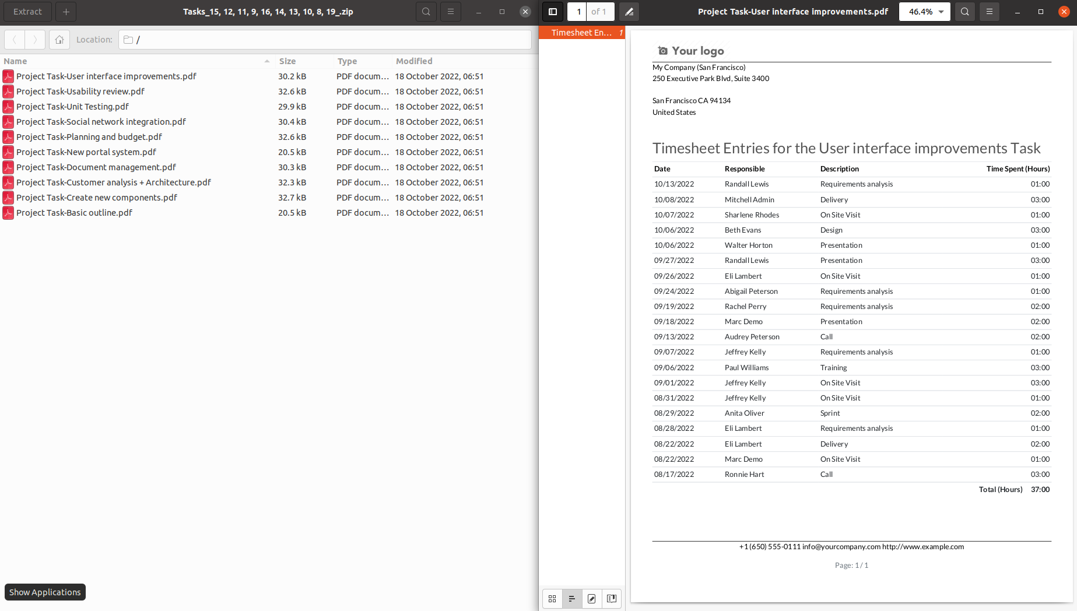Switch sidebar to outline view

[x=572, y=599]
